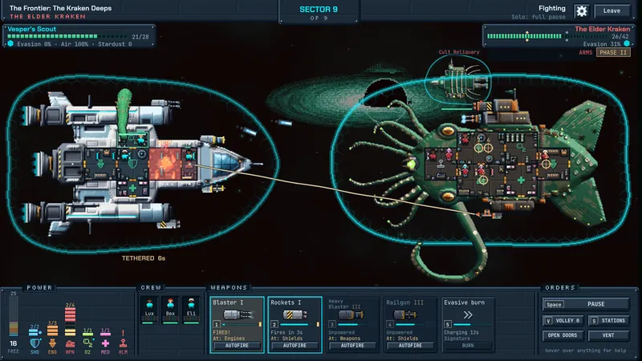The width and height of the screenshot is (642, 361).
Task: Select weapon slot 4 key badge
Action: tap(390, 324)
